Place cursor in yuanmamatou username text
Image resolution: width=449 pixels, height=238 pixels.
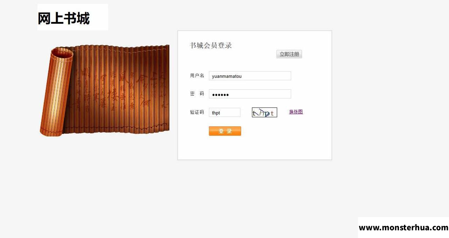(x=227, y=76)
